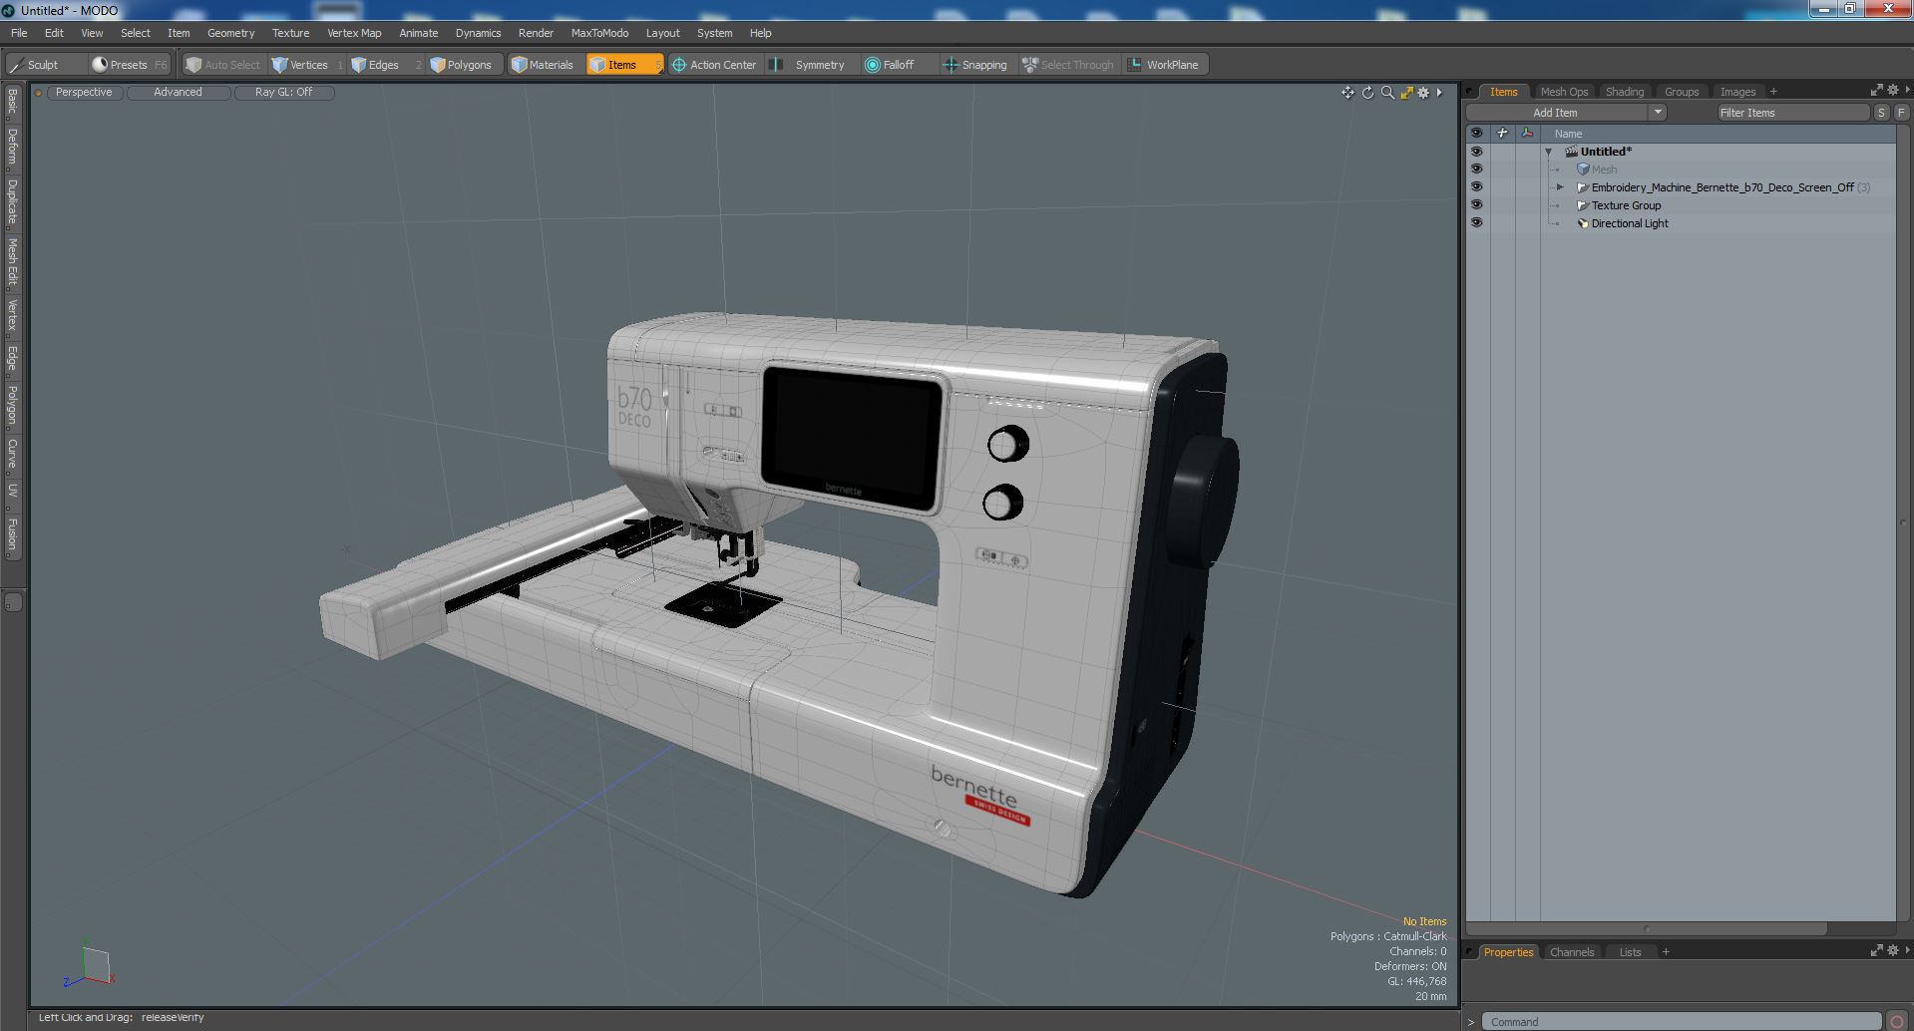Click the S filter button
1914x1031 pixels.
click(1881, 113)
